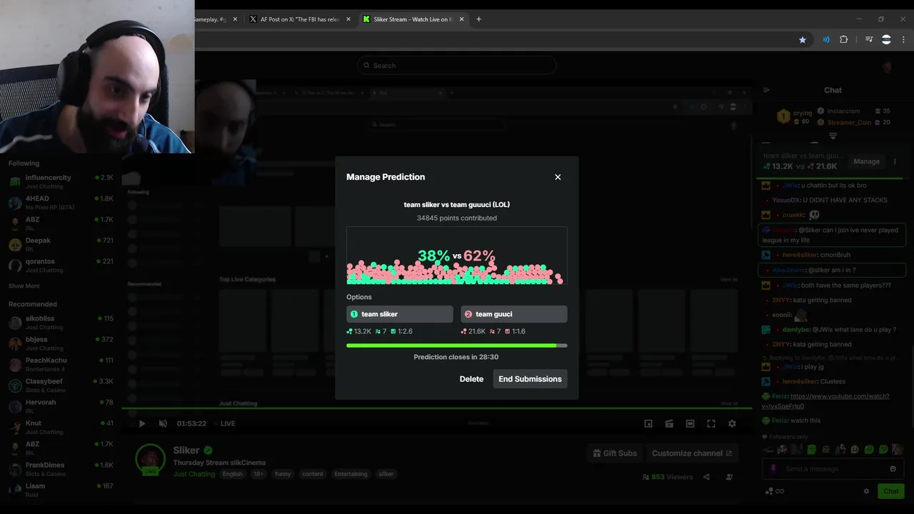Open the browser Extensions puzzle icon
Viewport: 914px width, 514px height.
point(844,40)
